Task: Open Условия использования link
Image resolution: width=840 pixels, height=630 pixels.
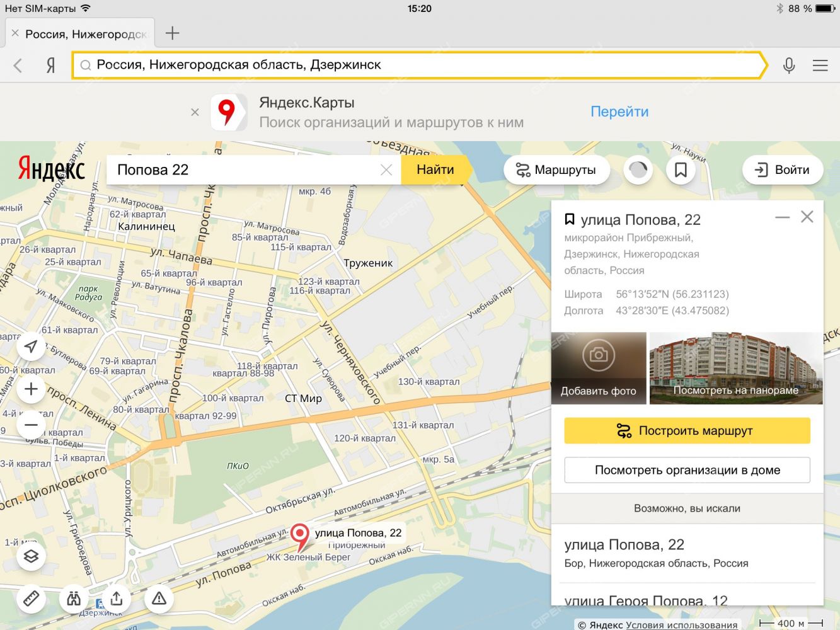Action: click(x=681, y=624)
